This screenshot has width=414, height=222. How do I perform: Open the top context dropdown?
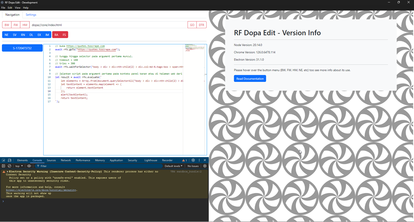coord(19,166)
